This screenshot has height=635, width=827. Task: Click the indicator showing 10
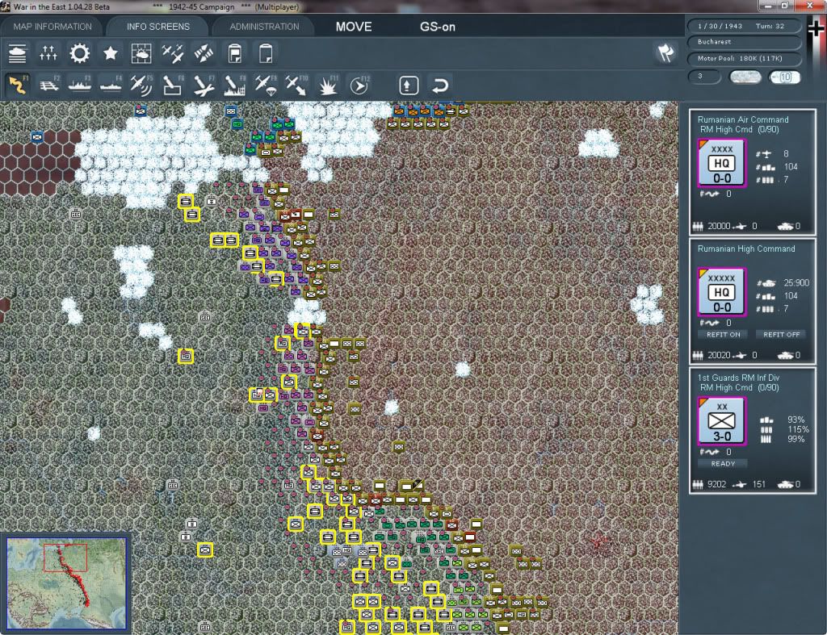tap(784, 77)
